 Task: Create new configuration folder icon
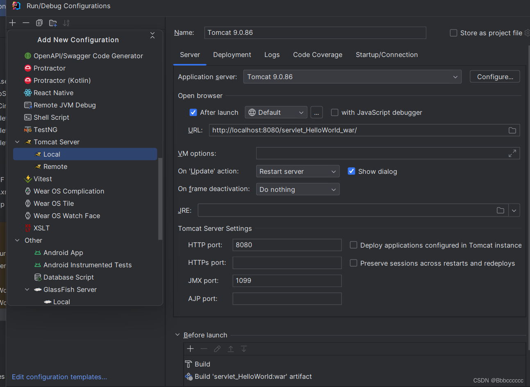click(x=53, y=23)
